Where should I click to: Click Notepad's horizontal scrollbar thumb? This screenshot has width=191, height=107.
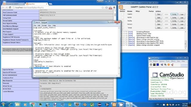pyautogui.click(x=57, y=75)
